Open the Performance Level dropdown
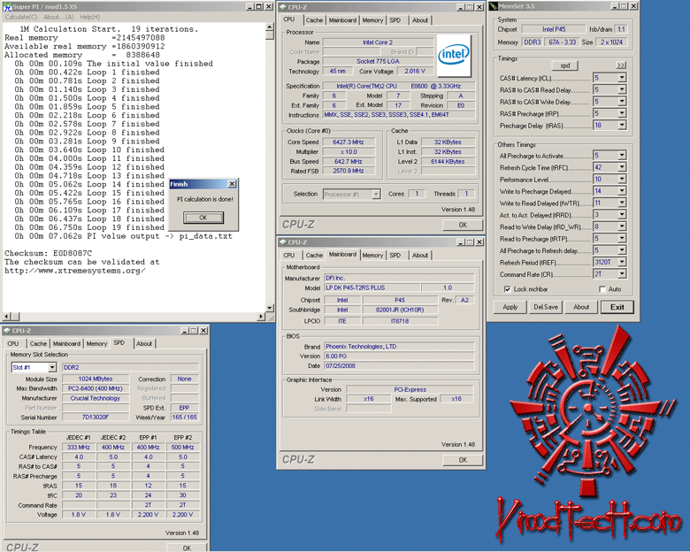Image resolution: width=690 pixels, height=552 pixels. pyautogui.click(x=622, y=180)
